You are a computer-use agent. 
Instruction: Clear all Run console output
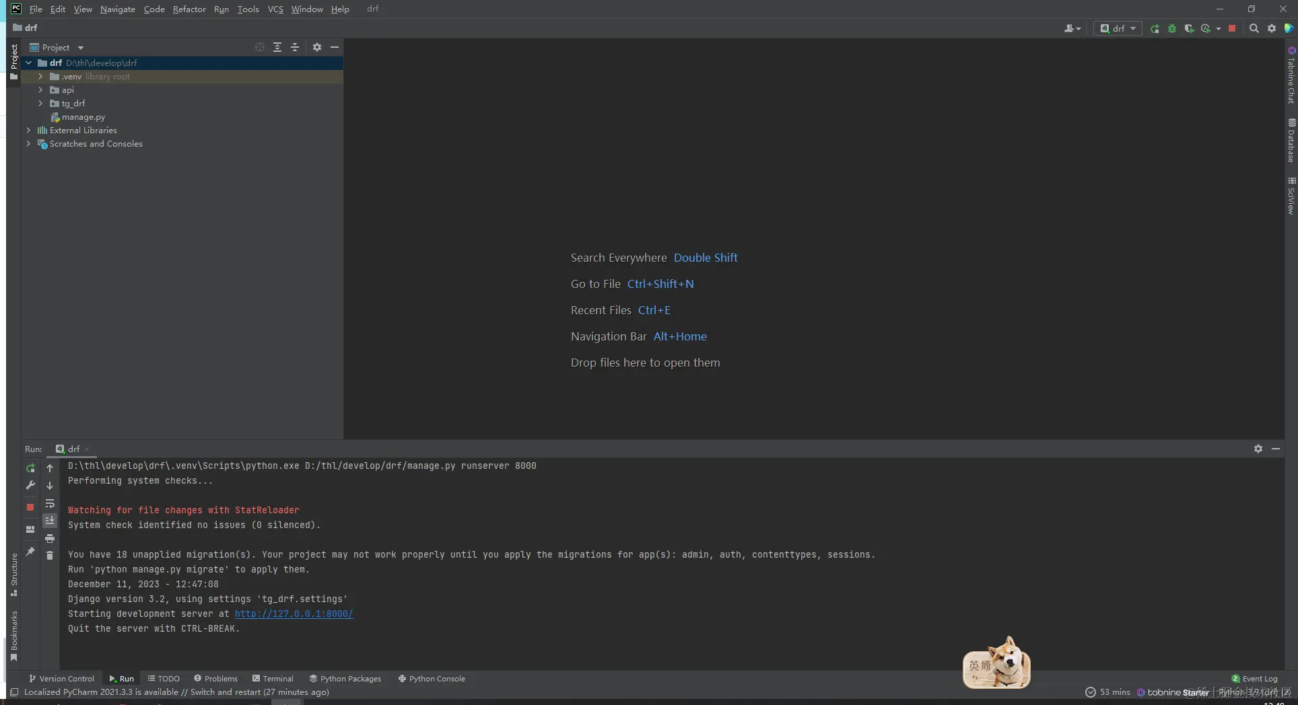pos(50,556)
